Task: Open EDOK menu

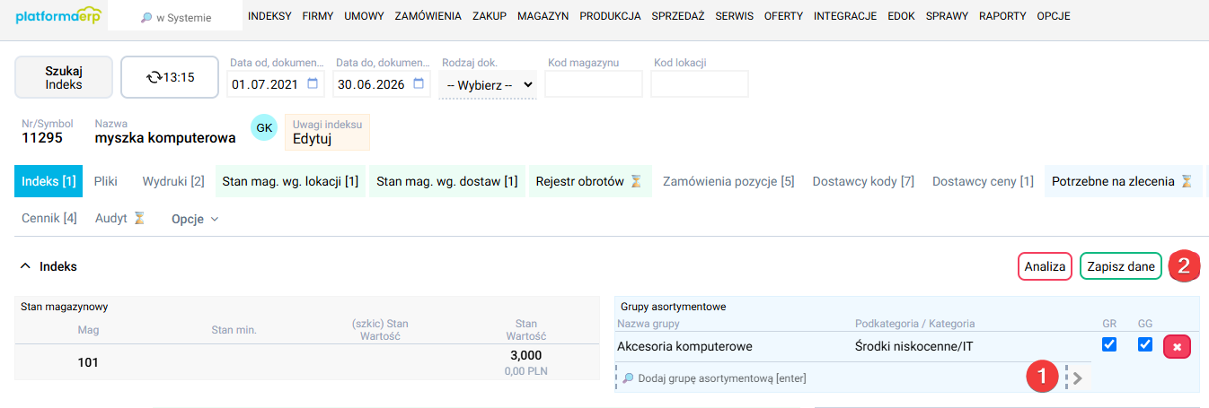Action: pyautogui.click(x=901, y=16)
